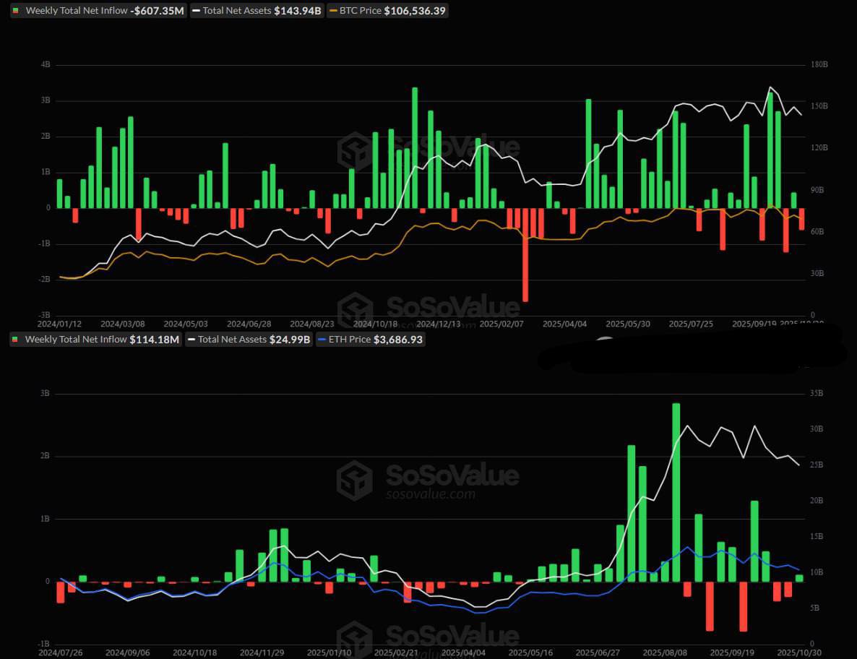The width and height of the screenshot is (857, 659).
Task: Select the last small green bar in ETH chart
Action: click(799, 578)
